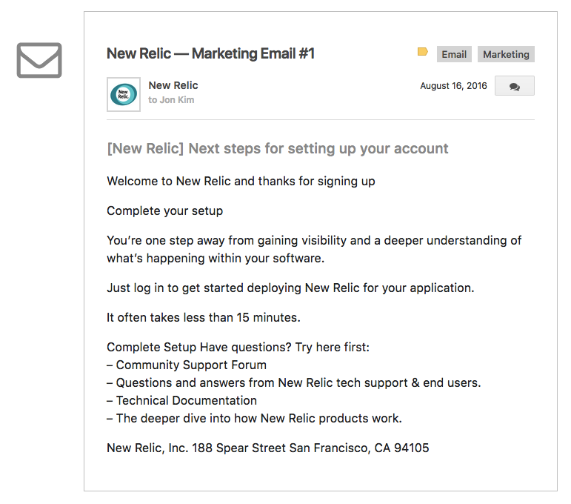
Task: Click the welcome and thanks sentence
Action: click(241, 181)
